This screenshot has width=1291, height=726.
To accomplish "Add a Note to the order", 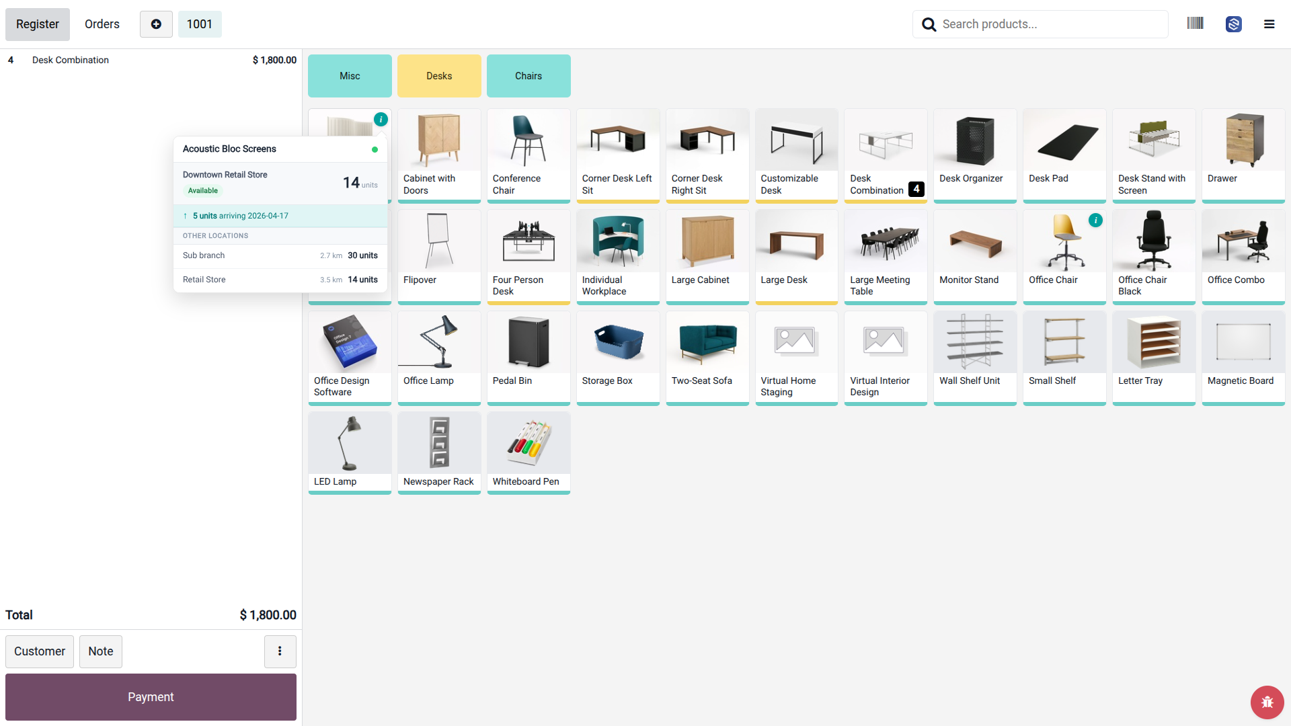I will (101, 651).
